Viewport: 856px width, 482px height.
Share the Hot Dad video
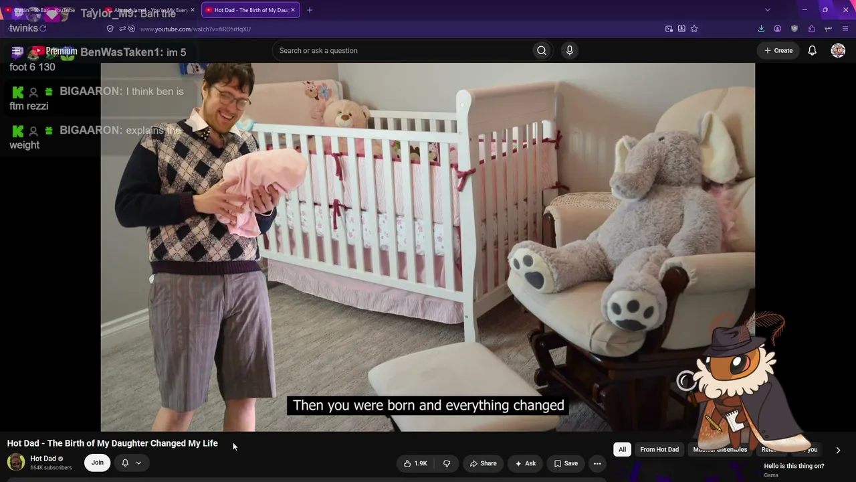[x=483, y=463]
